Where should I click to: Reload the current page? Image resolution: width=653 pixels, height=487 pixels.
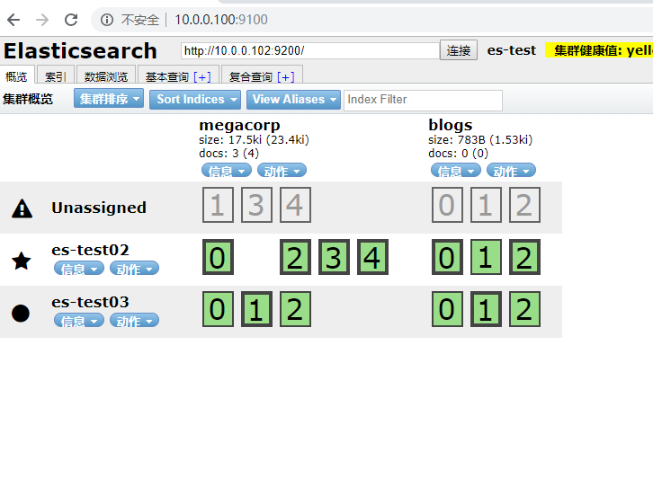71,20
